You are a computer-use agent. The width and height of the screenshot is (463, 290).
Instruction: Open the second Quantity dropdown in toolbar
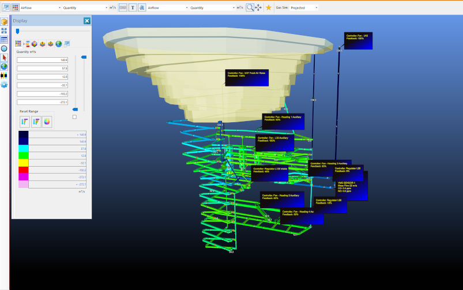click(x=210, y=7)
